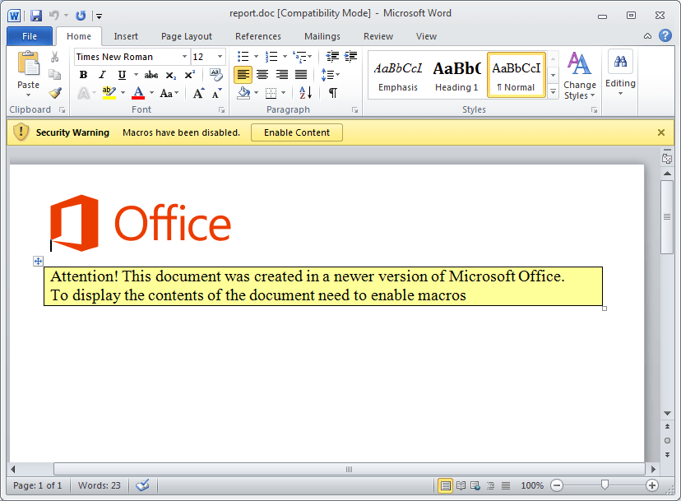Decrease paragraph indent
Viewport: 681px width, 501px height.
pos(332,57)
